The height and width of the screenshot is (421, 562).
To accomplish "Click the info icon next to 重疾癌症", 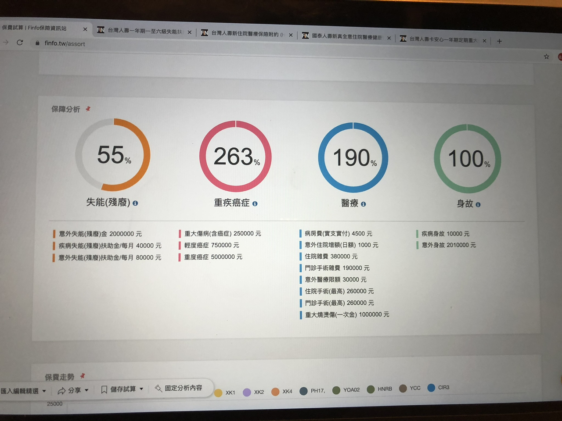I will [x=255, y=203].
